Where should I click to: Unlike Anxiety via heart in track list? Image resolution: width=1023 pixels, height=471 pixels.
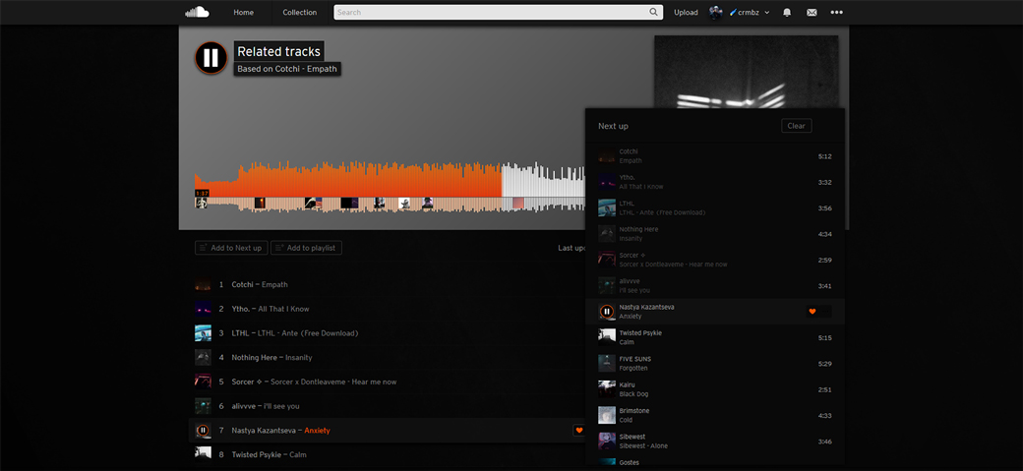(x=578, y=430)
